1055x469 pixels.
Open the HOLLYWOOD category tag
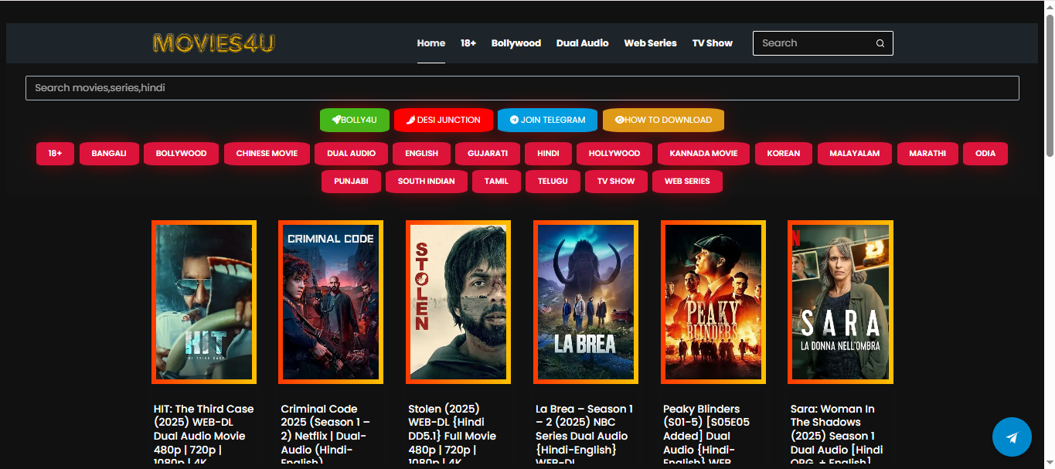click(614, 153)
